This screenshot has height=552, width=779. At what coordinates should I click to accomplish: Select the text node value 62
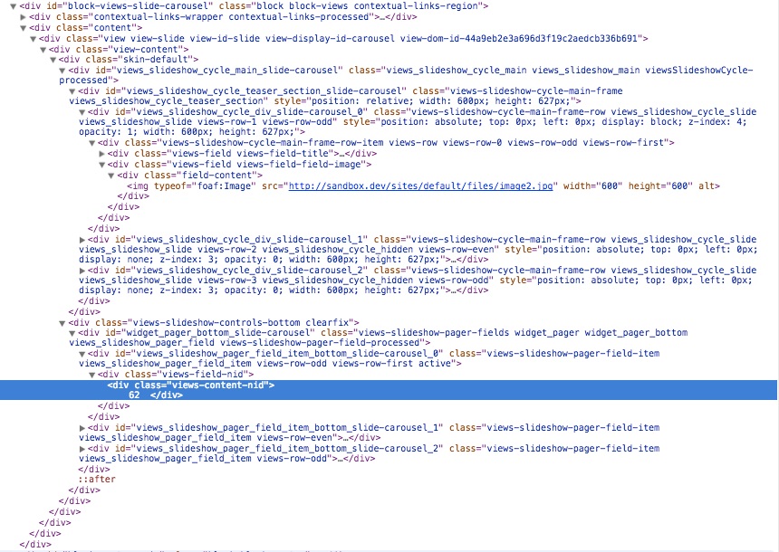click(134, 395)
